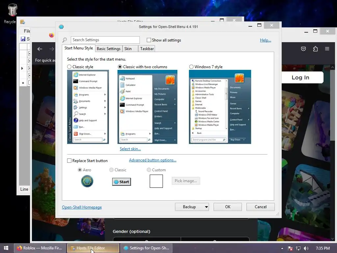
Task: Click the Cancel button
Action: point(261,207)
